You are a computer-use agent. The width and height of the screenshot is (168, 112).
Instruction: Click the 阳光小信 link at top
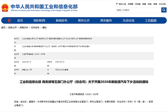122,4
